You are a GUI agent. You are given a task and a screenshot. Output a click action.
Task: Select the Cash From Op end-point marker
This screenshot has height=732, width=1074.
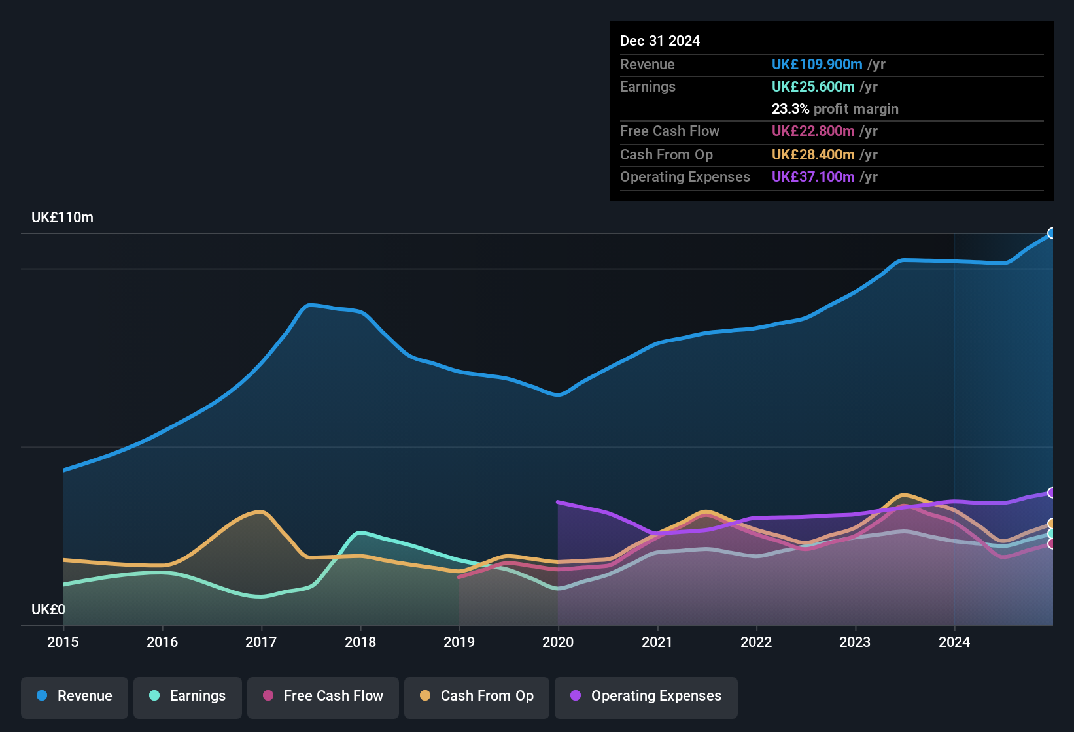click(x=1052, y=524)
